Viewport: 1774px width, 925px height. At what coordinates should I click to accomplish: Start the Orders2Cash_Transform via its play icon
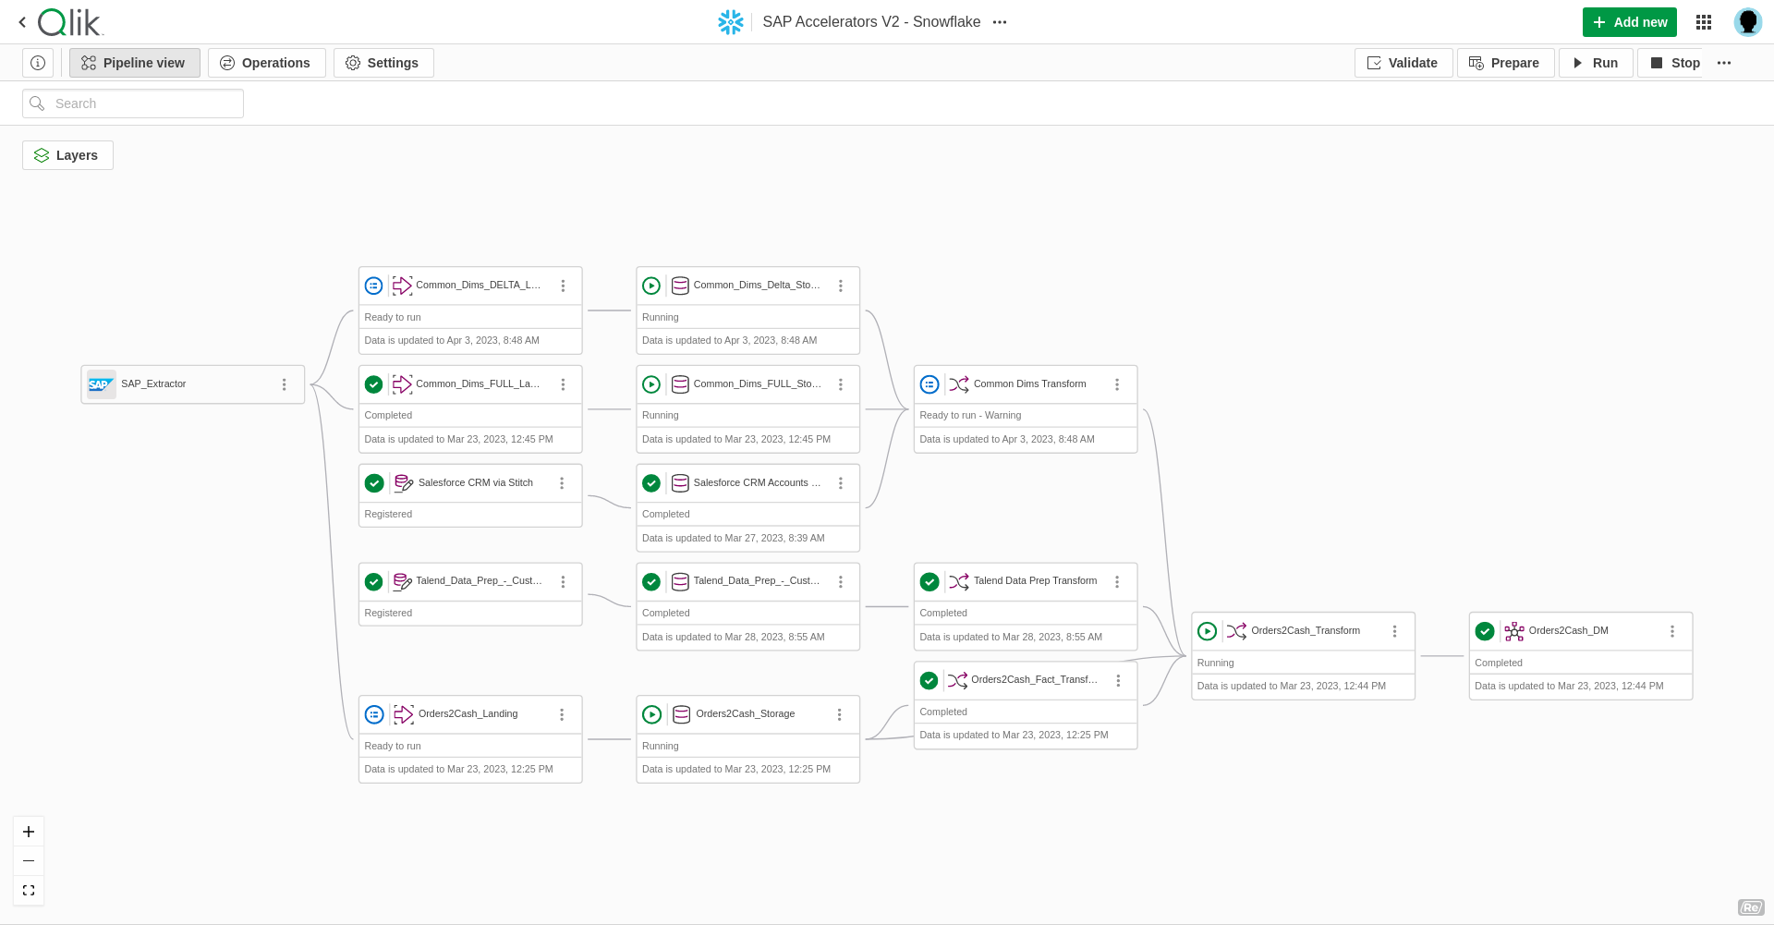coord(1208,631)
